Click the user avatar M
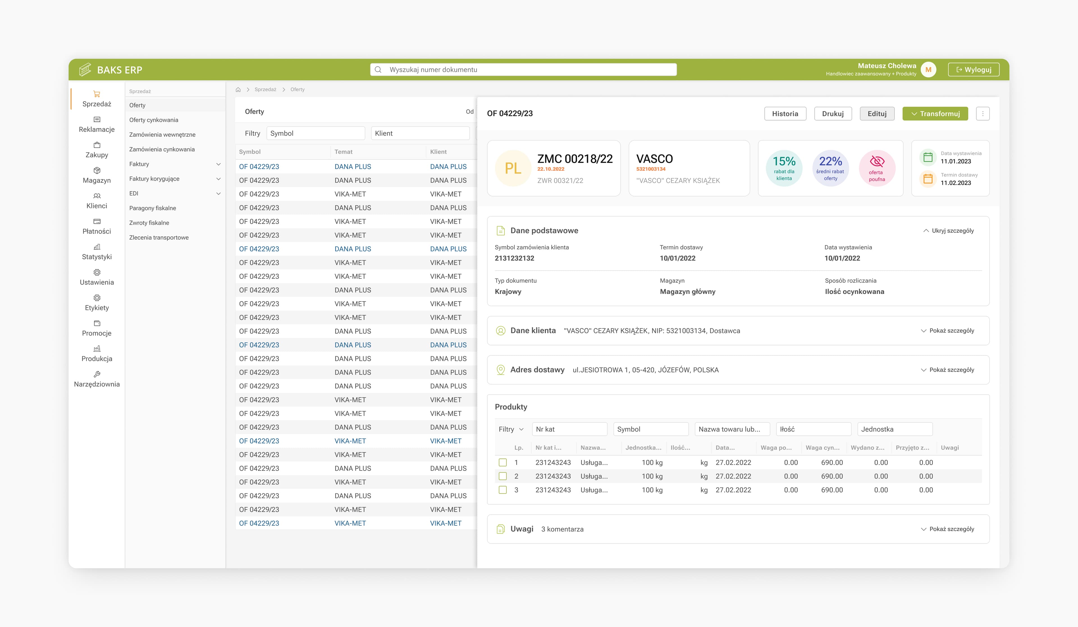This screenshot has width=1078, height=627. pyautogui.click(x=928, y=70)
